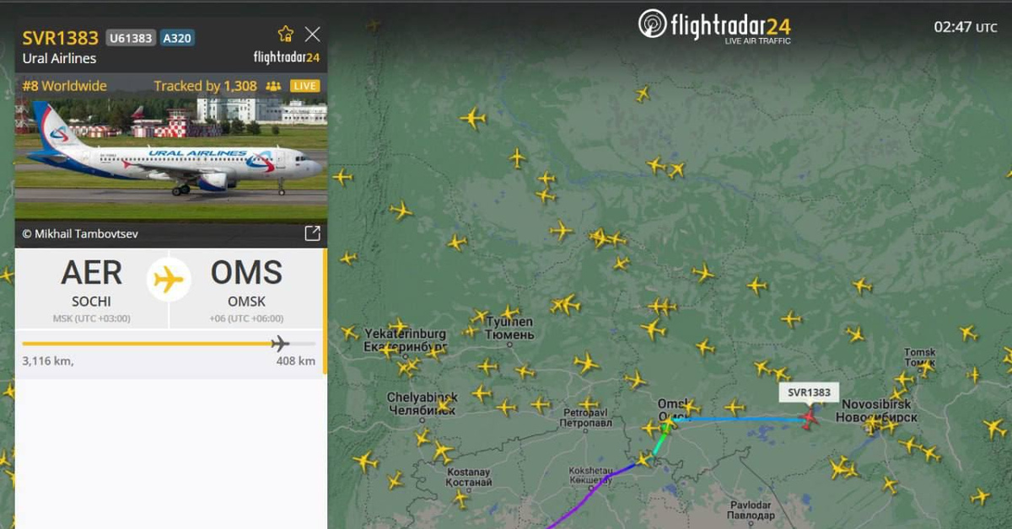Click the U61383 flight number badge

(131, 38)
